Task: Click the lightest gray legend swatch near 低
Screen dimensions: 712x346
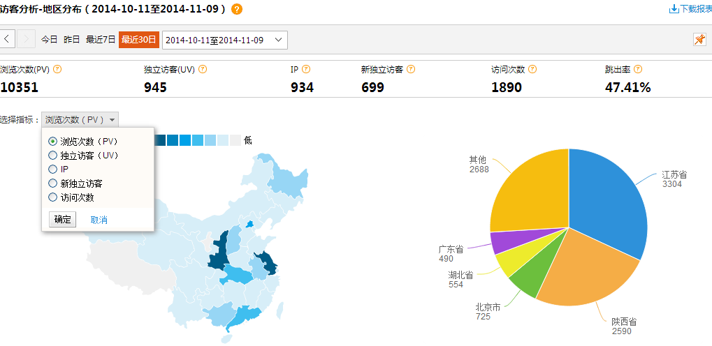Action: pos(235,140)
